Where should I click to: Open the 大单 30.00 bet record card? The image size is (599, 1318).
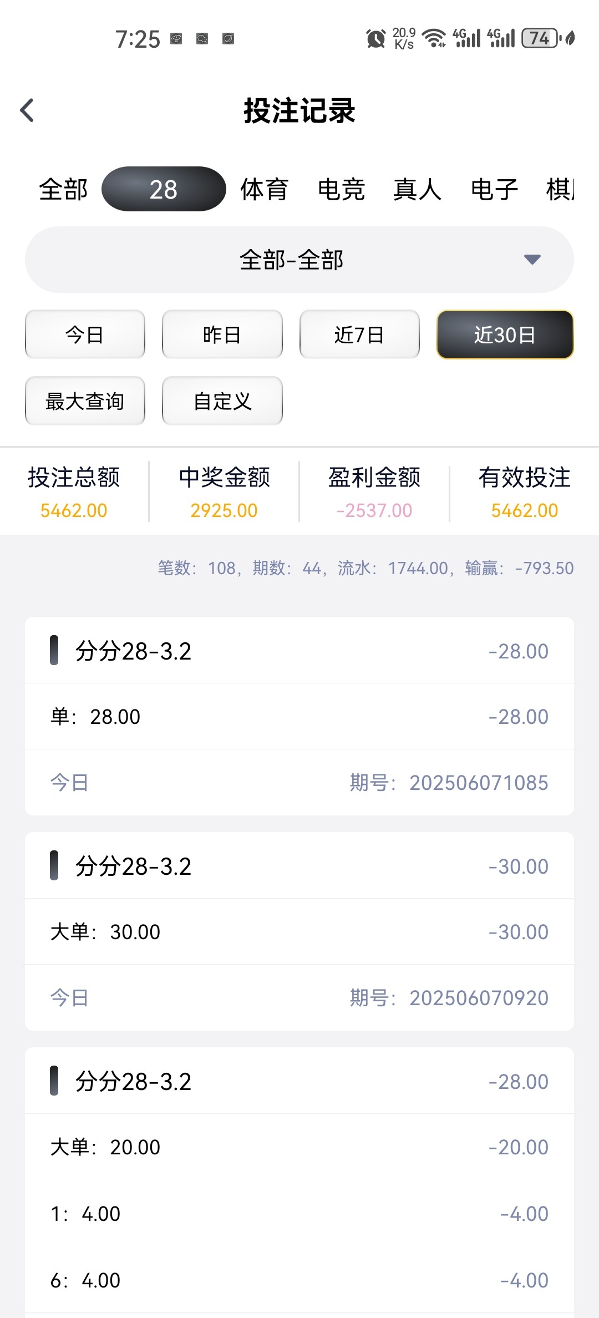coord(299,931)
